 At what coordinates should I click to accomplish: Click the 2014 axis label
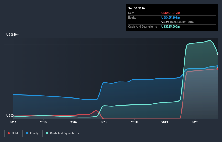13,122
